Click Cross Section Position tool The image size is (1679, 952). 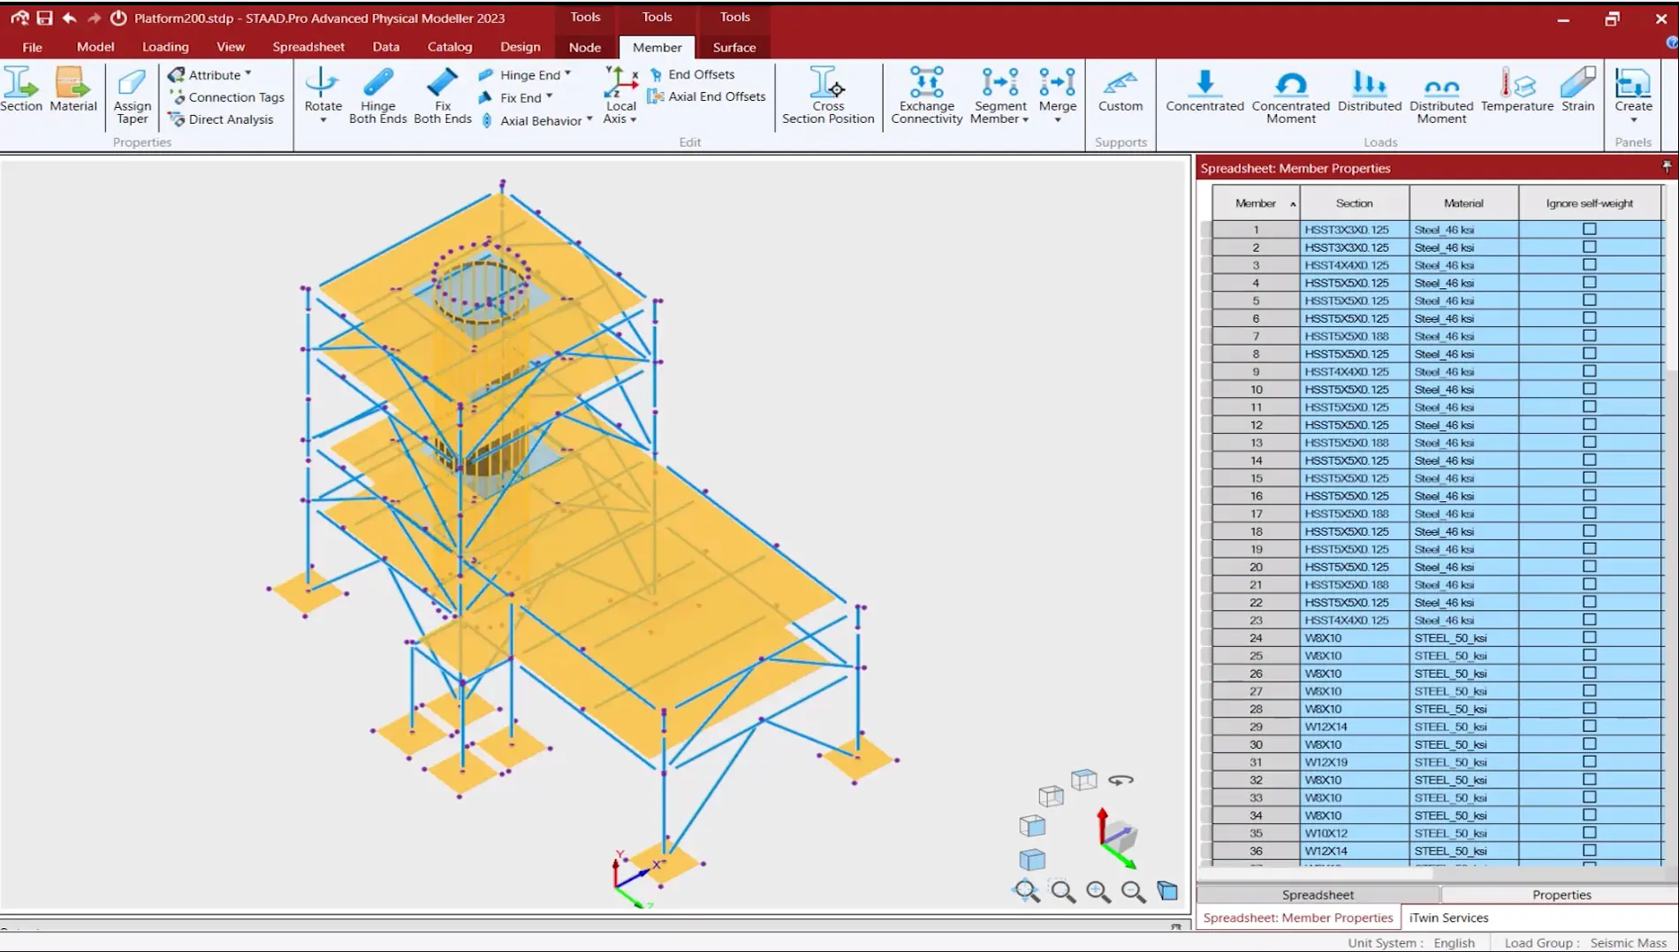tap(828, 95)
